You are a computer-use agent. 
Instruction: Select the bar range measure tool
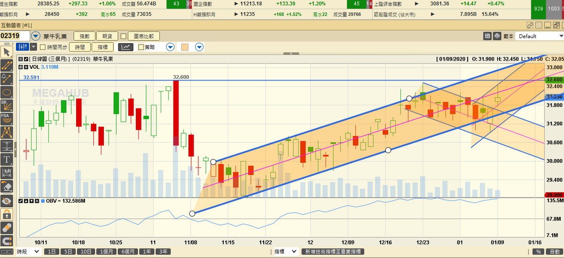click(x=7, y=173)
